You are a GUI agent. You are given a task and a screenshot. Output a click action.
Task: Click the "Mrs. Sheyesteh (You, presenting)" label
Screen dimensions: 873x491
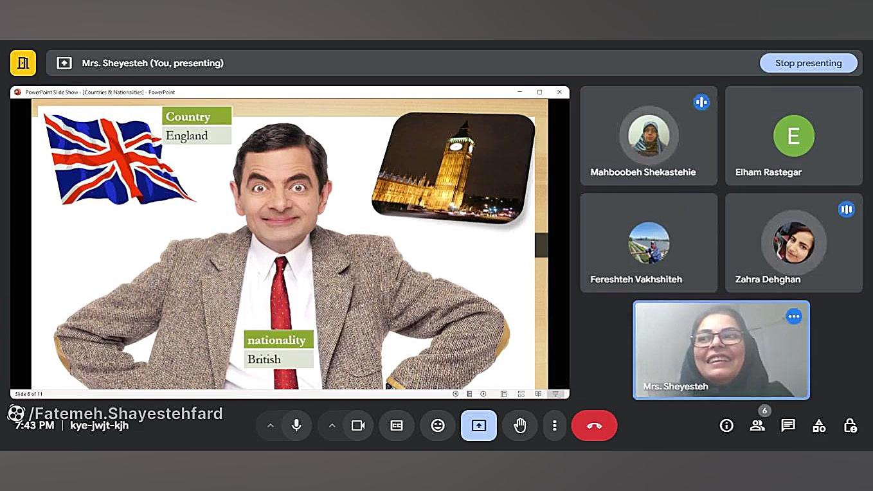click(x=153, y=63)
